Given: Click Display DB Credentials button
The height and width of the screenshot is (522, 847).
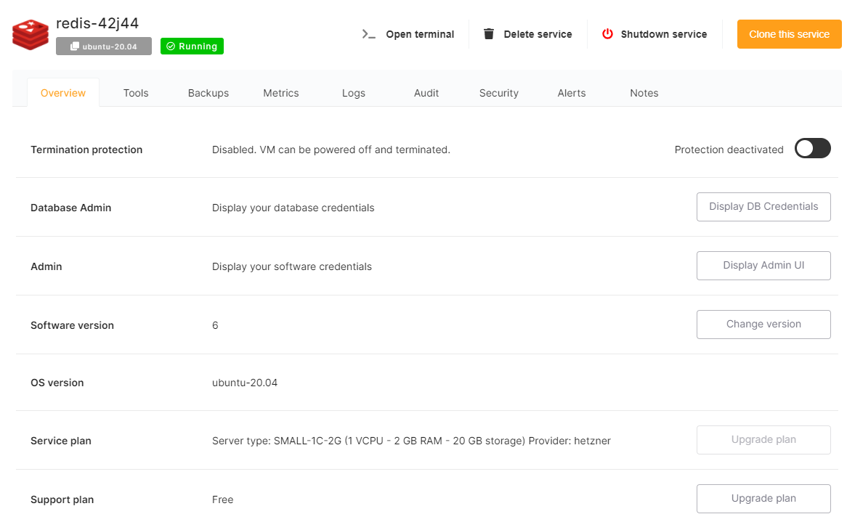Looking at the screenshot, I should click(763, 207).
